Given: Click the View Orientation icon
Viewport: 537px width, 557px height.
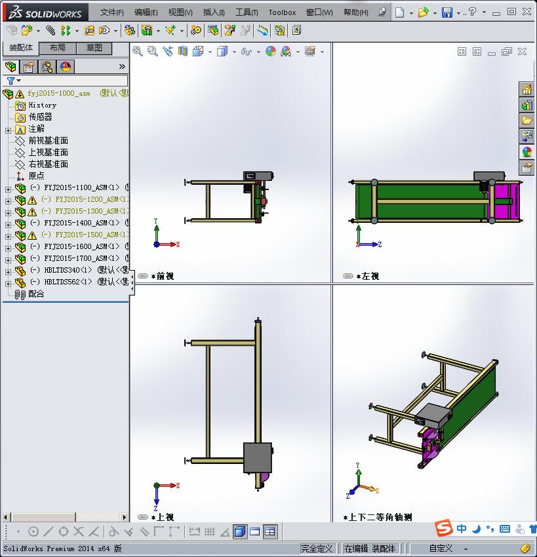Looking at the screenshot, I should pyautogui.click(x=198, y=52).
